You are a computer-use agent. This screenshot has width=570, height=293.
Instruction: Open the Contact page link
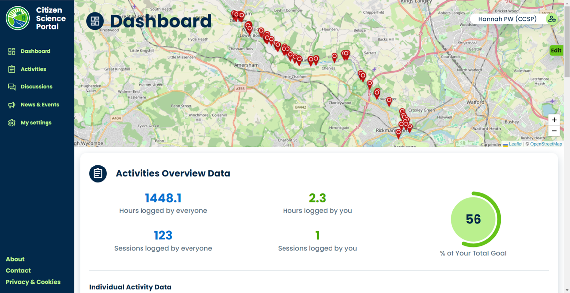pos(18,270)
